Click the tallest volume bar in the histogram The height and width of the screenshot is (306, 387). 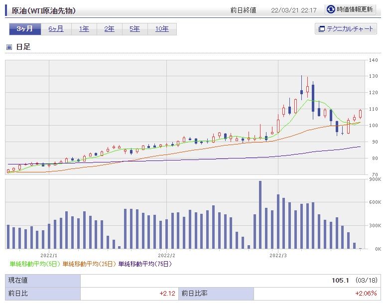click(x=260, y=215)
